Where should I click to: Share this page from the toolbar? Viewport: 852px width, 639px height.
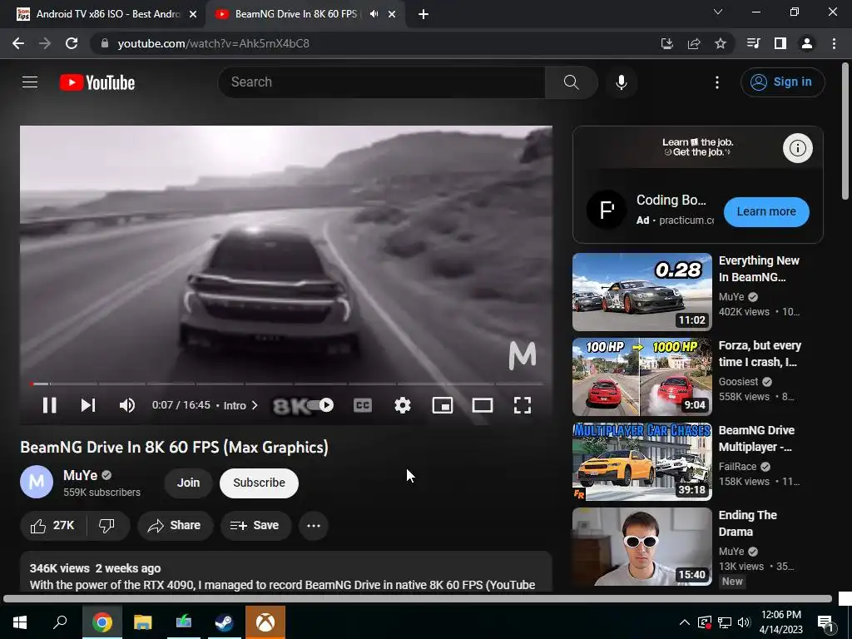pos(694,43)
